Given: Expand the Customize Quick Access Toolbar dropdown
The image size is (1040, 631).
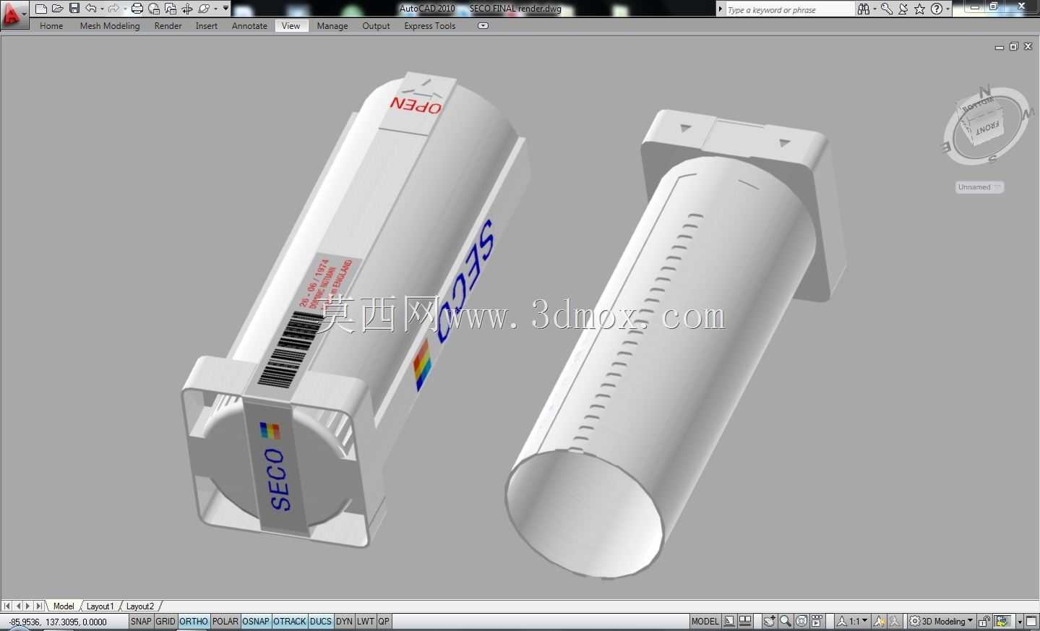Looking at the screenshot, I should 225,9.
